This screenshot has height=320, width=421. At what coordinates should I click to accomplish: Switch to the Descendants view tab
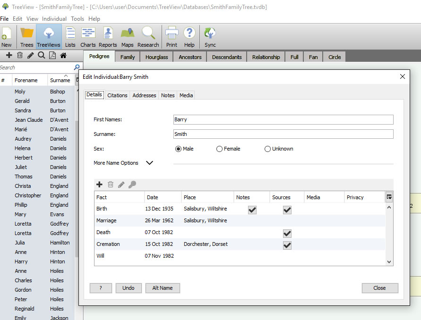tap(227, 57)
